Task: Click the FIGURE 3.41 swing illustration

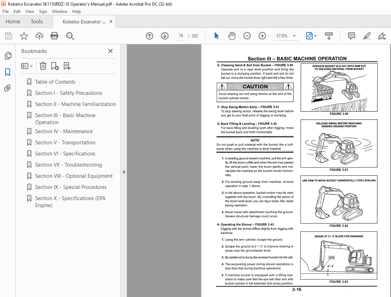Action: click(x=339, y=143)
